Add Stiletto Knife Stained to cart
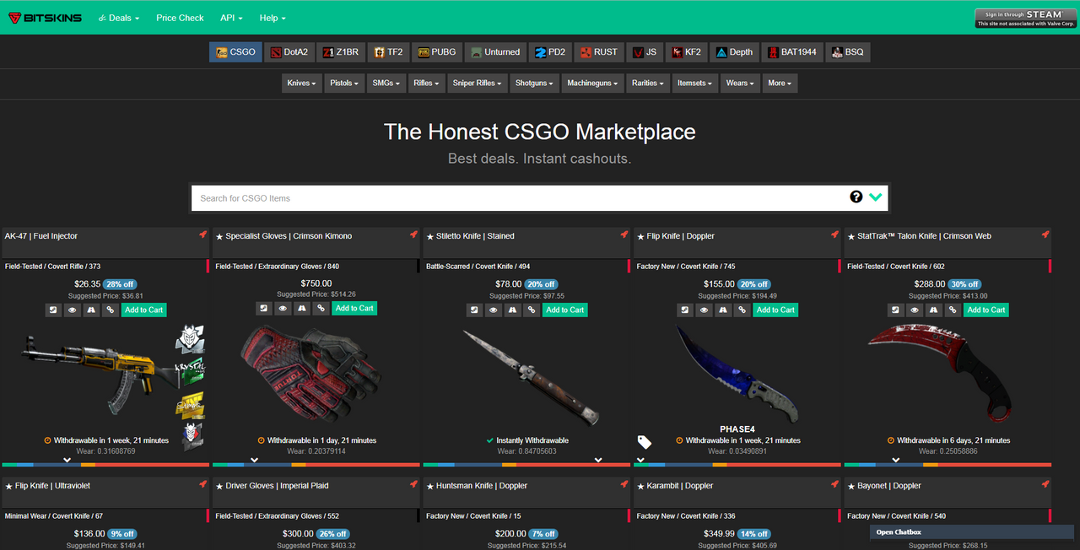Screen dimensions: 1080x550 click(564, 310)
